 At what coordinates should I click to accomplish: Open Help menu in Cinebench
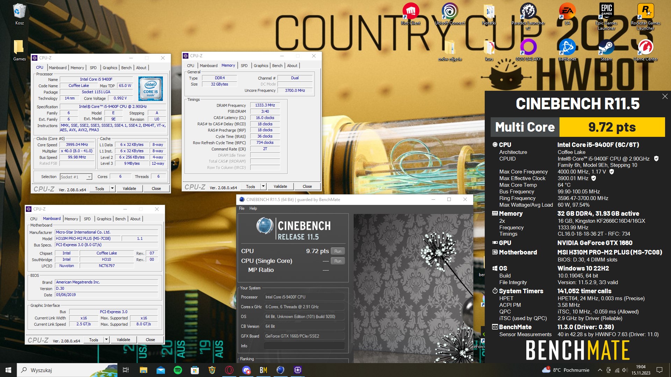[x=253, y=208]
